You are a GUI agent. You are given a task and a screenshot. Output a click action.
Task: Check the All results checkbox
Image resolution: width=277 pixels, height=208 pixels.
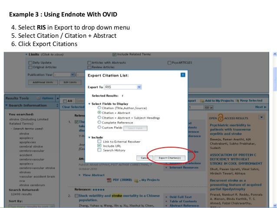coord(65,101)
